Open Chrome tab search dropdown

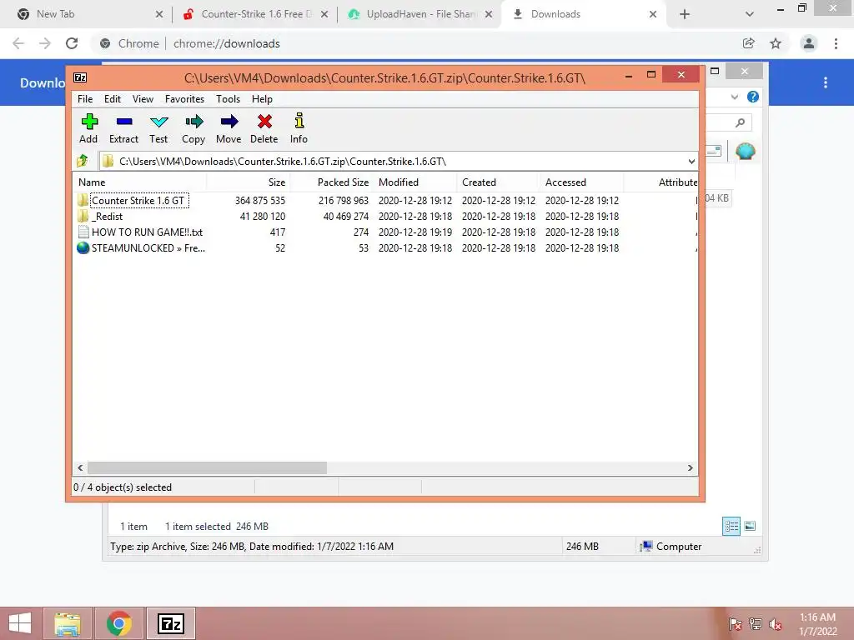point(750,14)
